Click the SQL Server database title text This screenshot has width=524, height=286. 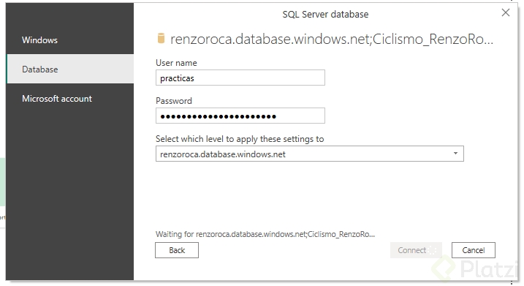pyautogui.click(x=325, y=15)
